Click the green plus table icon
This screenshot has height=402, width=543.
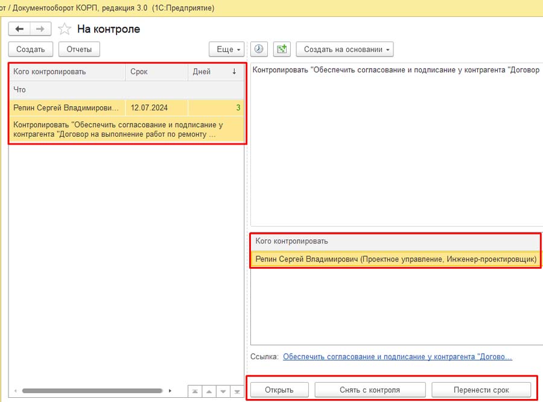click(282, 49)
